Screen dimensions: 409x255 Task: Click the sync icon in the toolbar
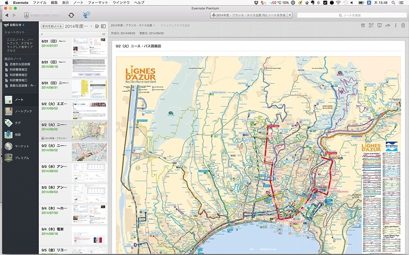click(71, 15)
